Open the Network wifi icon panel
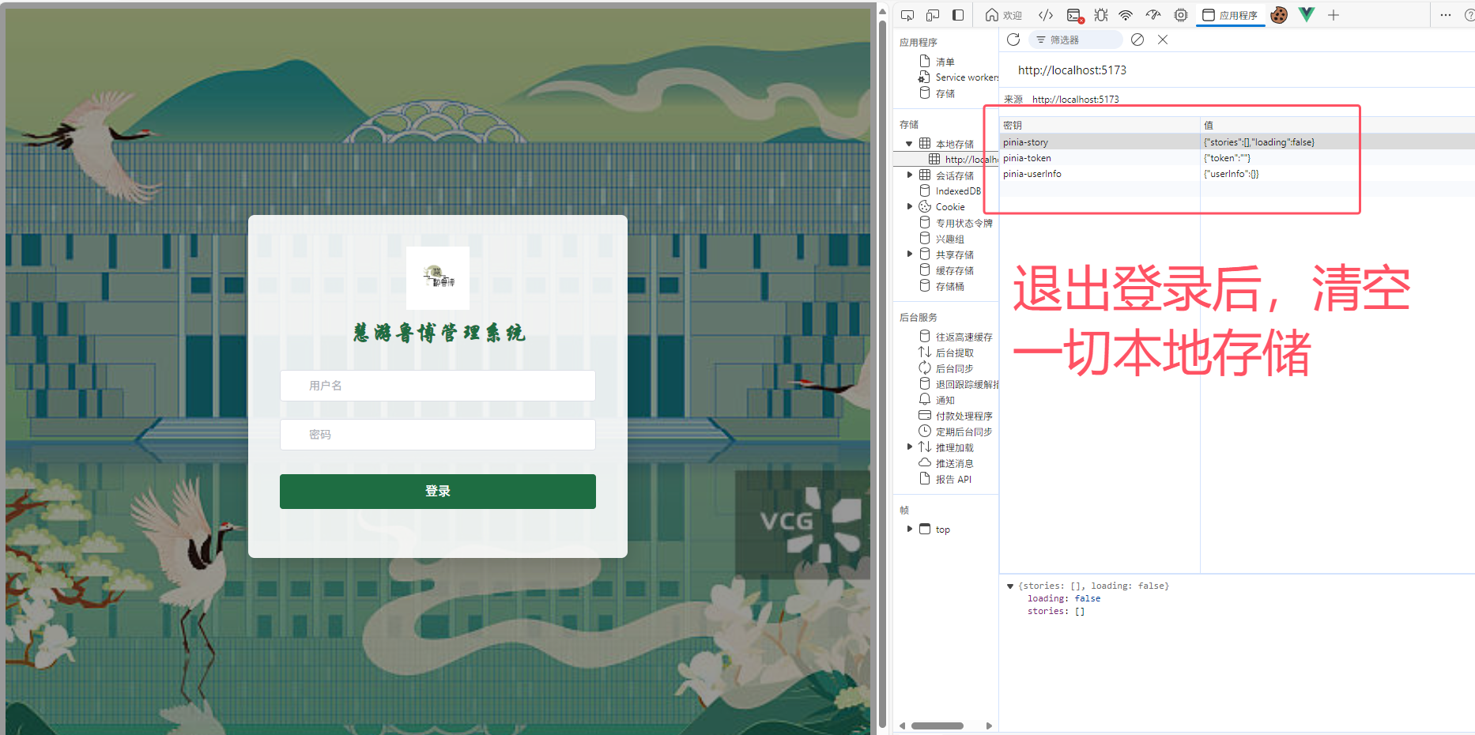Image resolution: width=1475 pixels, height=735 pixels. (x=1126, y=15)
